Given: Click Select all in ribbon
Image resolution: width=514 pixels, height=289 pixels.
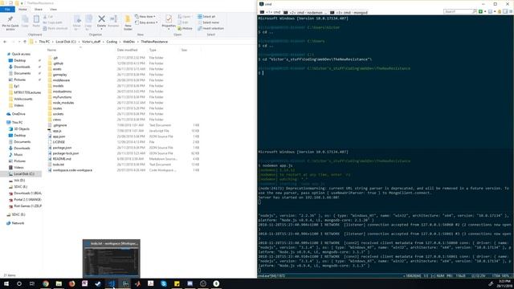Looking at the screenshot, I should [206, 16].
